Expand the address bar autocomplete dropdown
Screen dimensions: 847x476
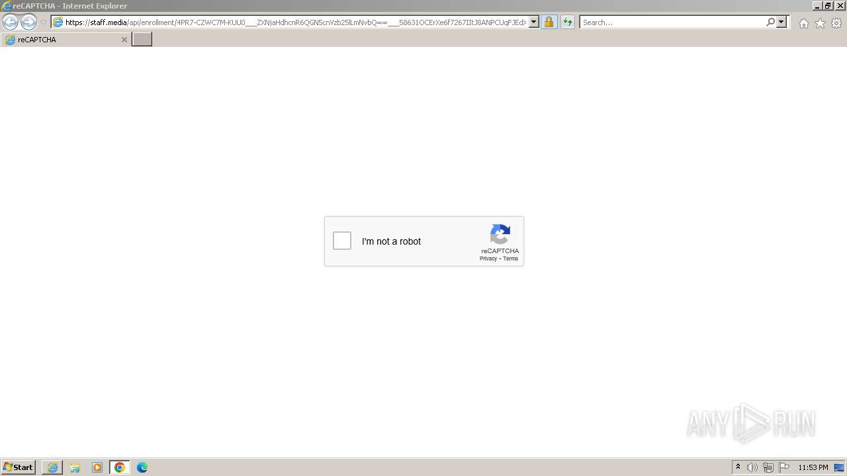click(x=533, y=22)
